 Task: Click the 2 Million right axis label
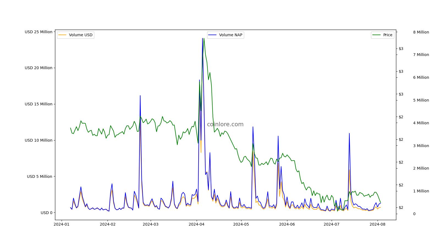[421, 169]
